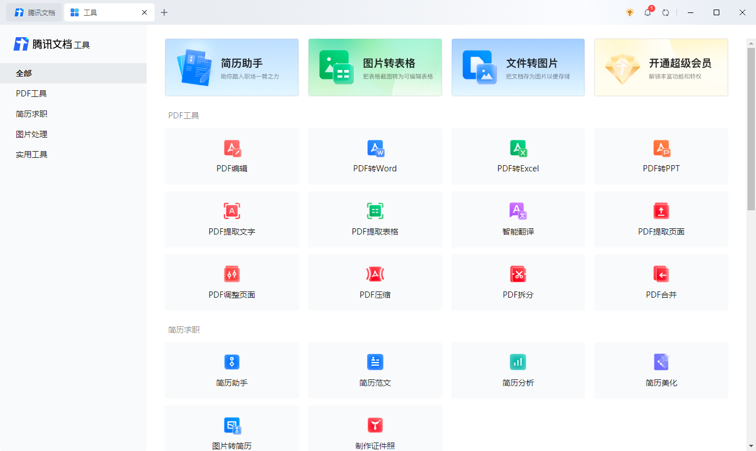This screenshot has width=756, height=451.
Task: Select the 制作证件照 ID photo tool
Action: [x=375, y=431]
